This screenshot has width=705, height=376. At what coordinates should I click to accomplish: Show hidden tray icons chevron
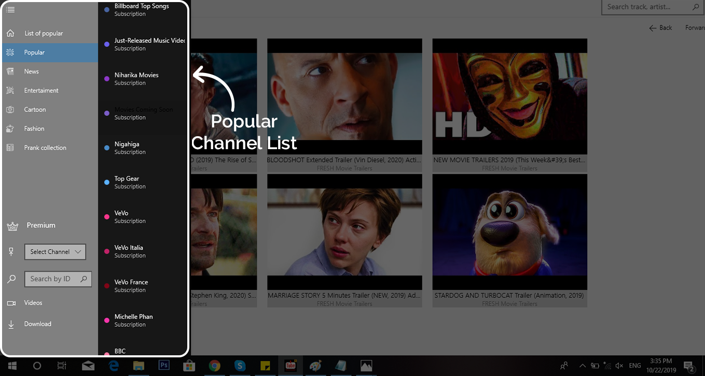point(582,366)
